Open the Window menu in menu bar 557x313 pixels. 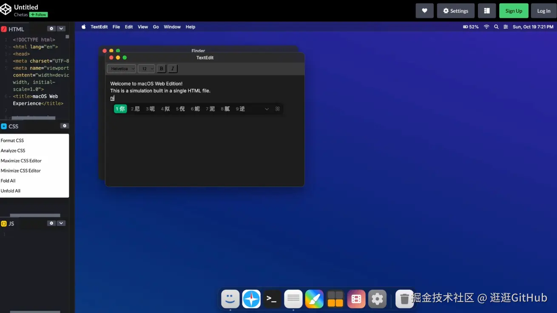[x=172, y=27]
